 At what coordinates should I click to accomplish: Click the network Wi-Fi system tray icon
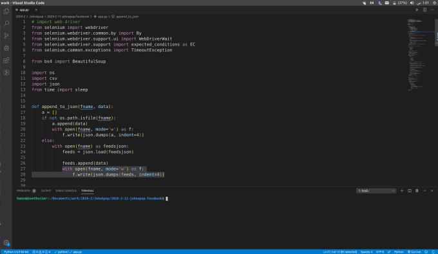tap(365, 3)
